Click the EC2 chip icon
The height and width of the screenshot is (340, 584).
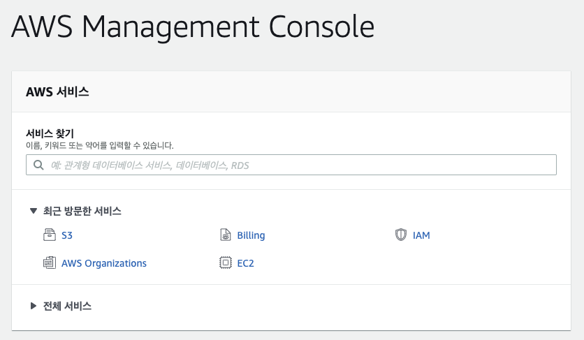tap(225, 263)
